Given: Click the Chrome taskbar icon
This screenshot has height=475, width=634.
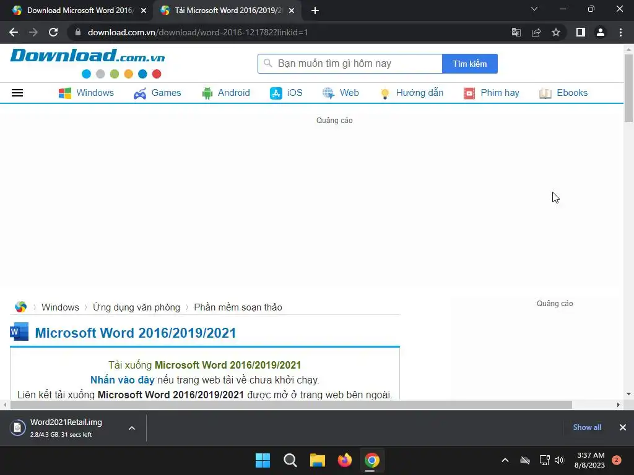Looking at the screenshot, I should tap(372, 460).
